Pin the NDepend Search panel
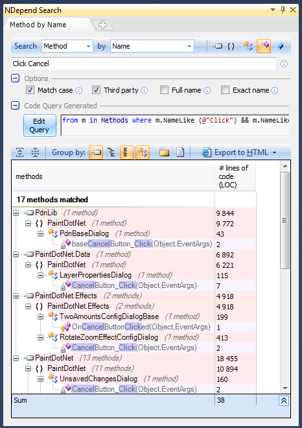 coord(283,10)
